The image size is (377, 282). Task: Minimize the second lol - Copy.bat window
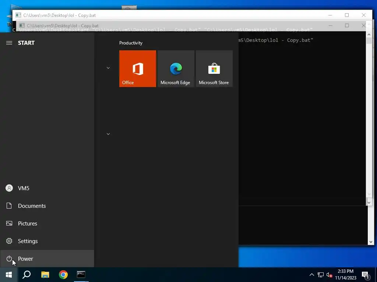pyautogui.click(x=331, y=25)
